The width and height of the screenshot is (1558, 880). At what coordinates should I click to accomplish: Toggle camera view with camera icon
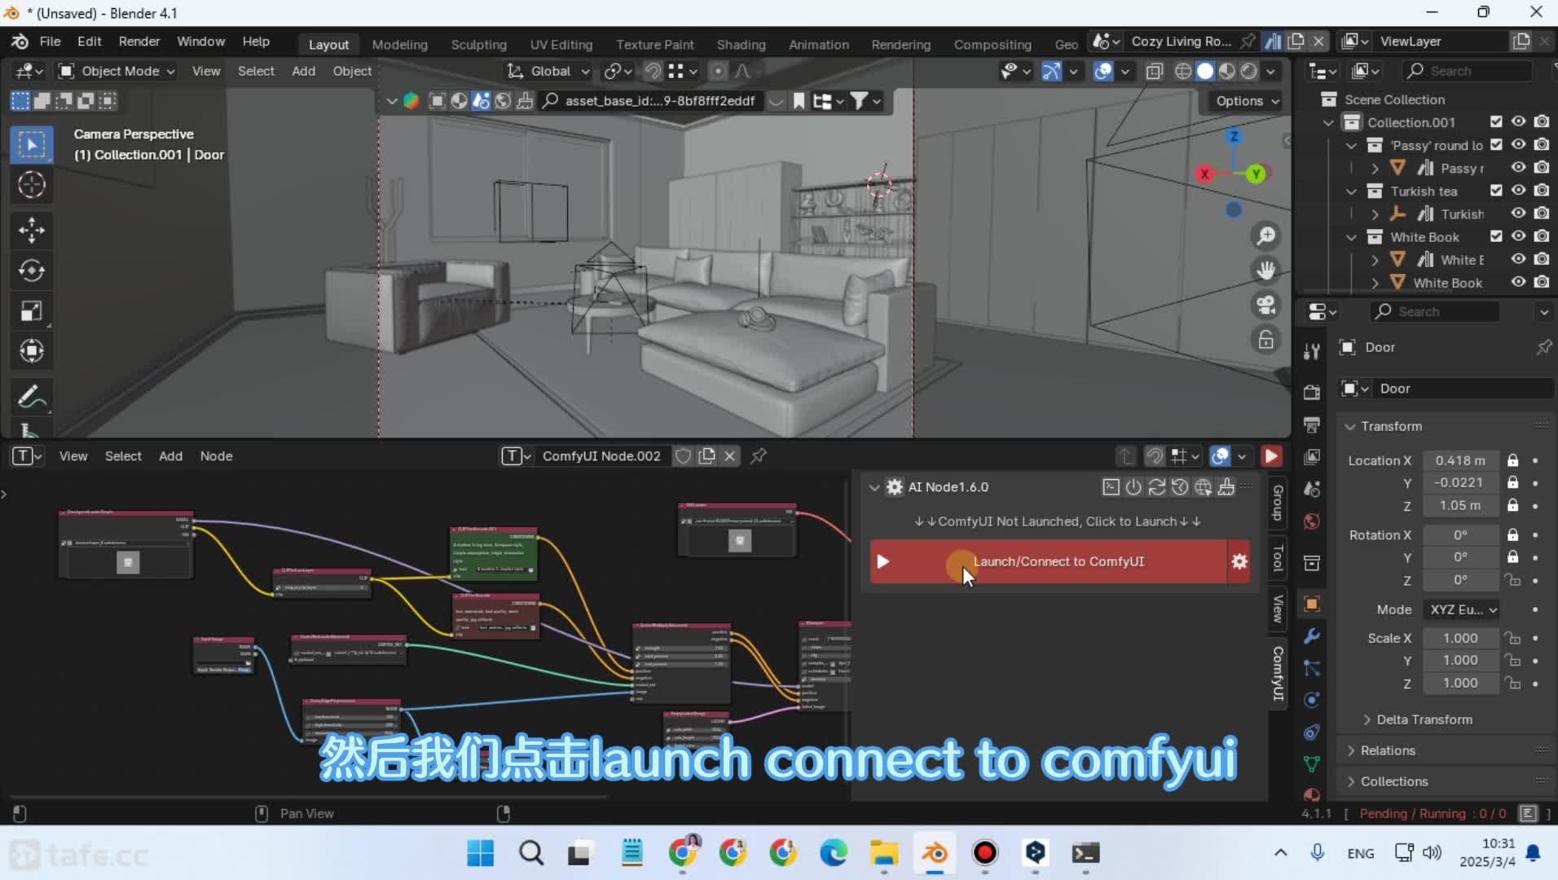1265,305
